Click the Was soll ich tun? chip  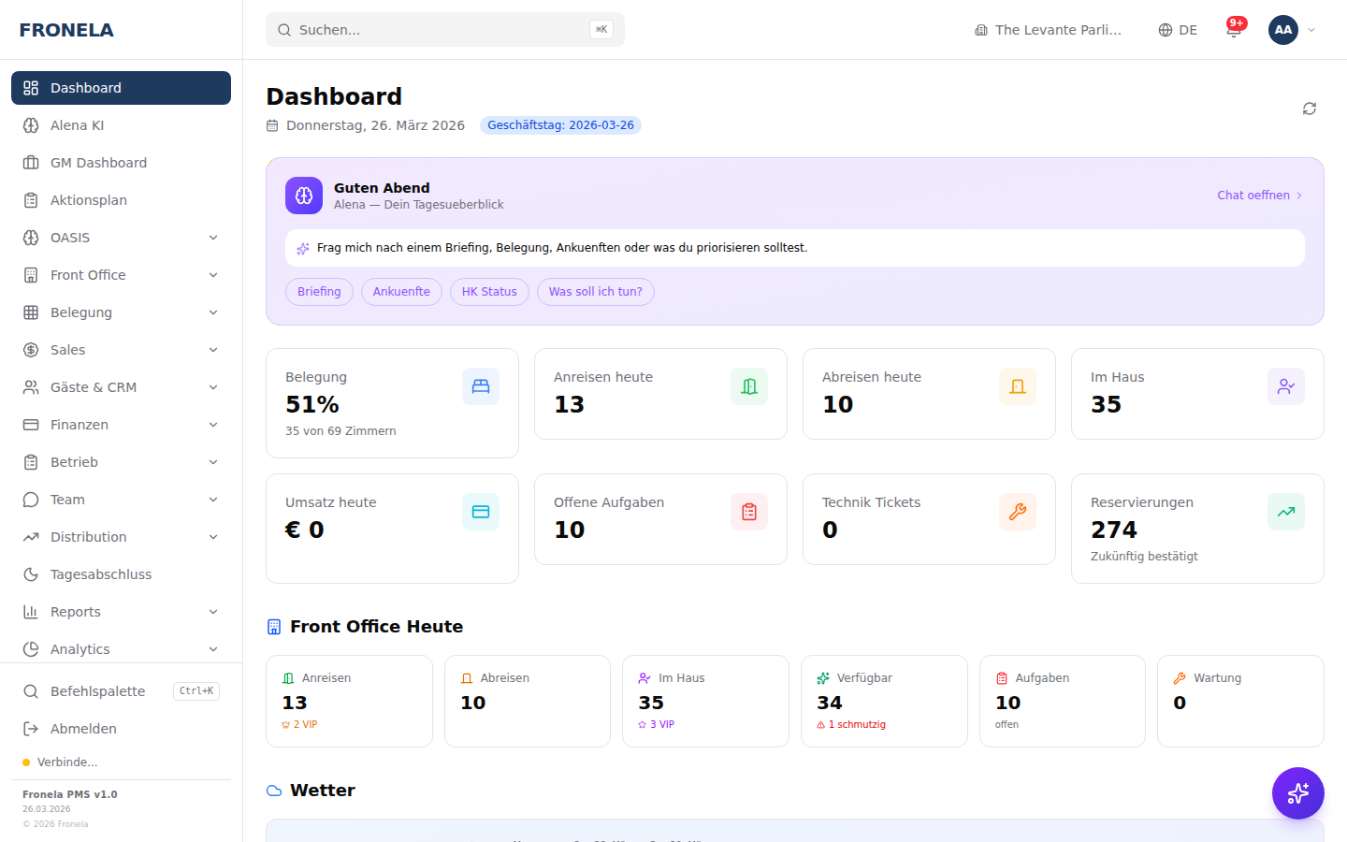595,291
